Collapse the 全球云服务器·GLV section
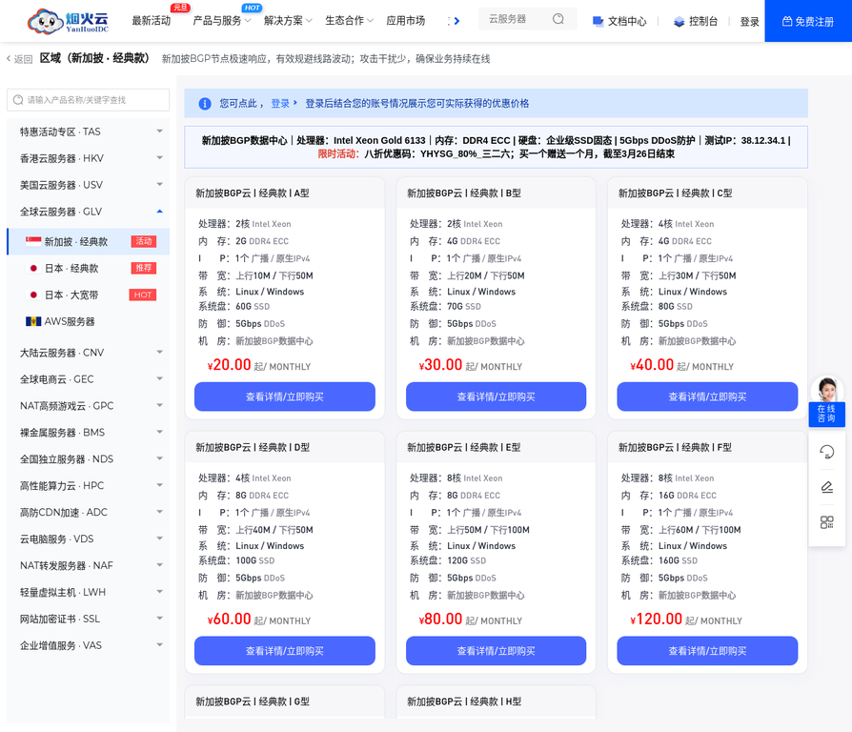Screen dimensions: 852x732 point(160,211)
